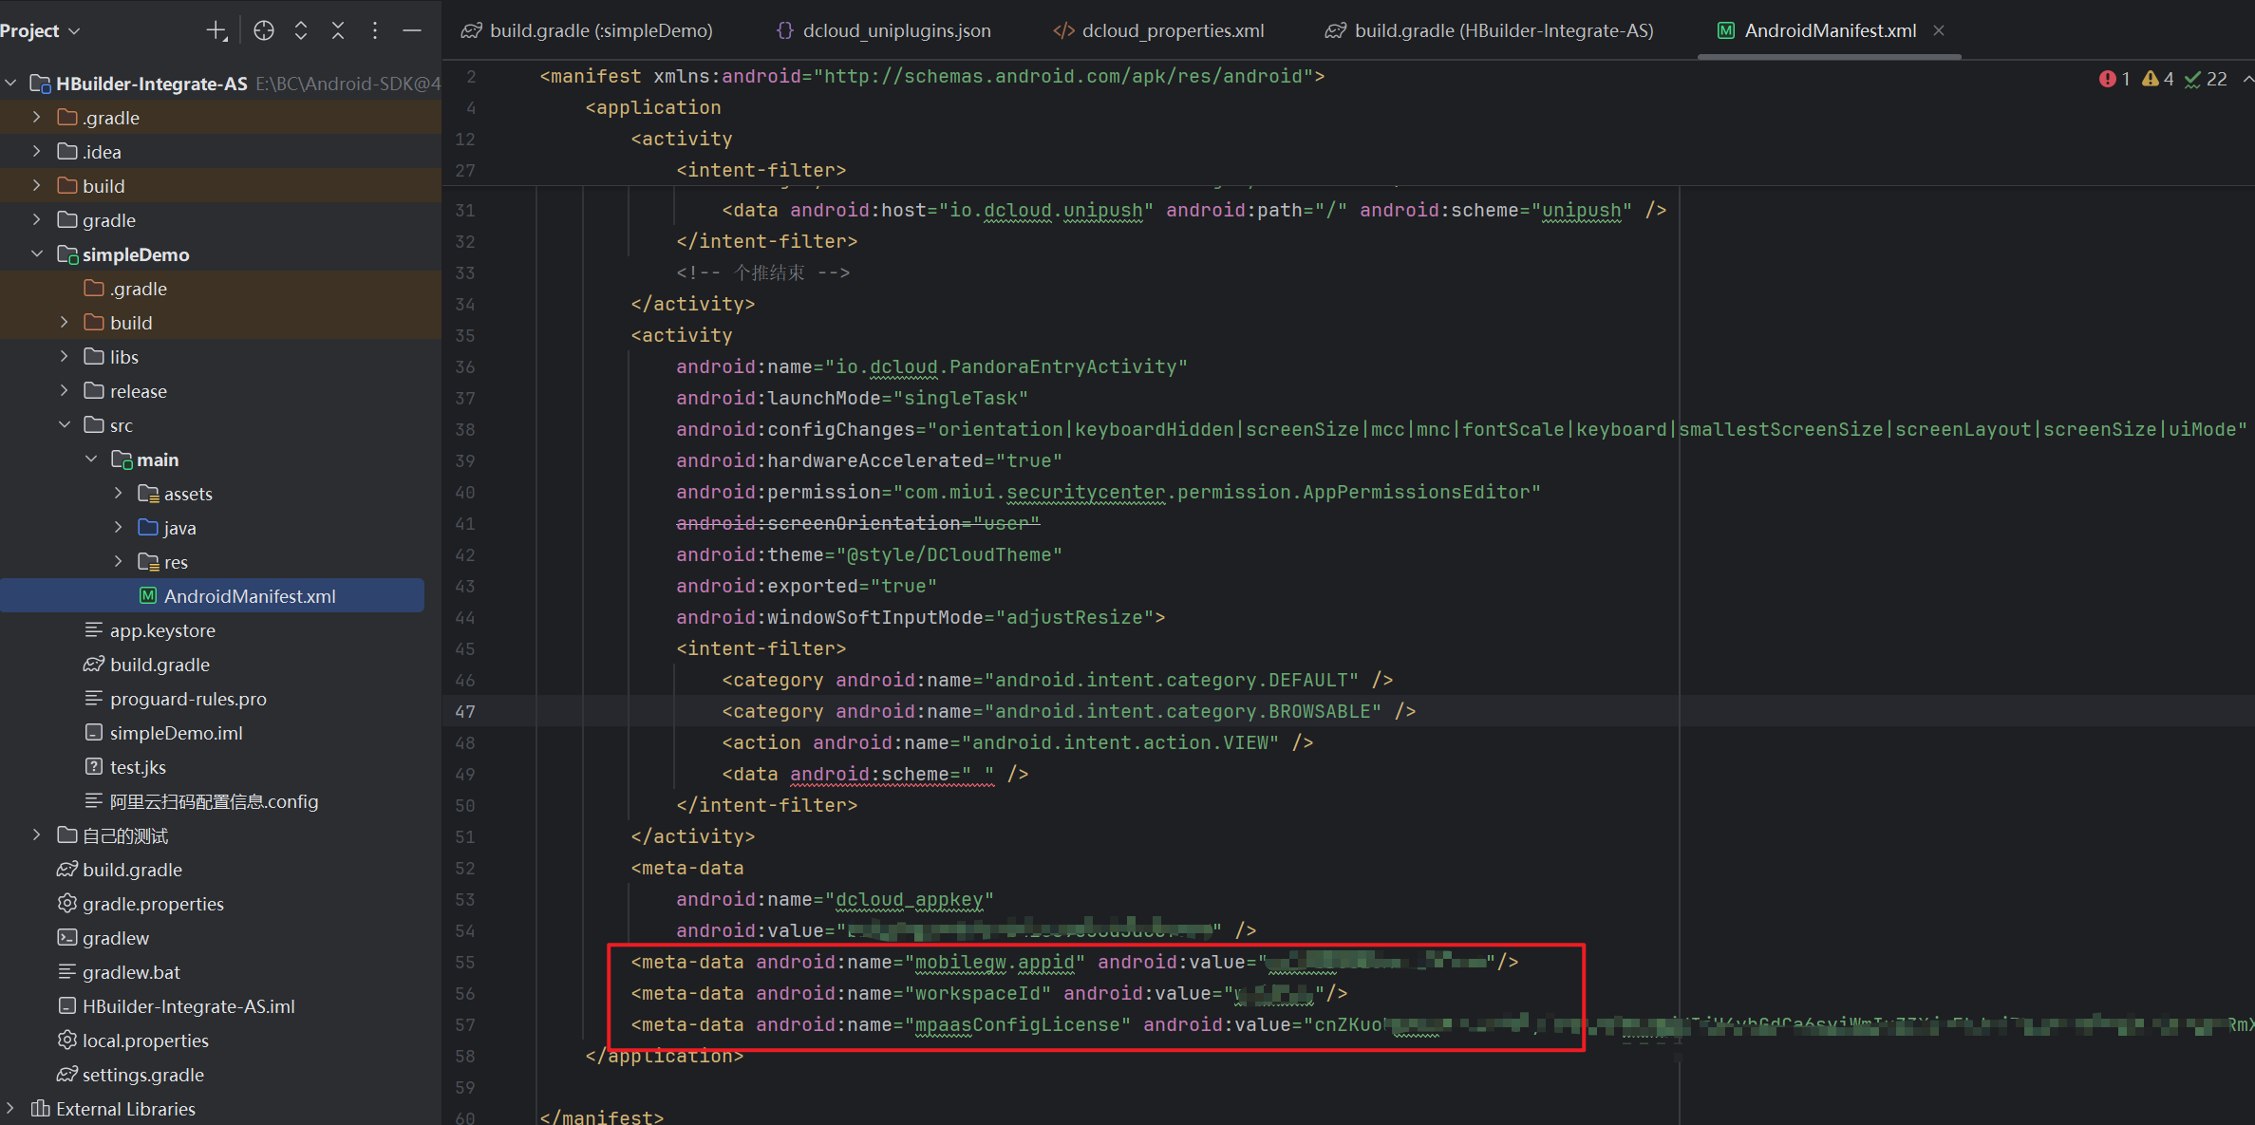2255x1125 pixels.
Task: Close the AndroidManifest.xml tab
Action: pyautogui.click(x=1939, y=30)
